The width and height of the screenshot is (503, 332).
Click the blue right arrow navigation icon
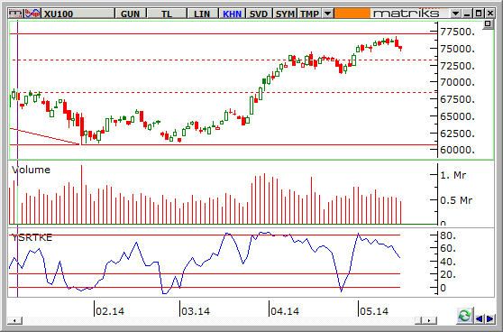tap(489, 318)
